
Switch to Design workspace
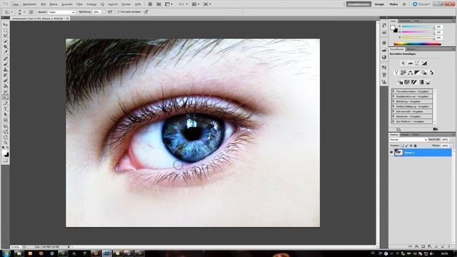(379, 4)
